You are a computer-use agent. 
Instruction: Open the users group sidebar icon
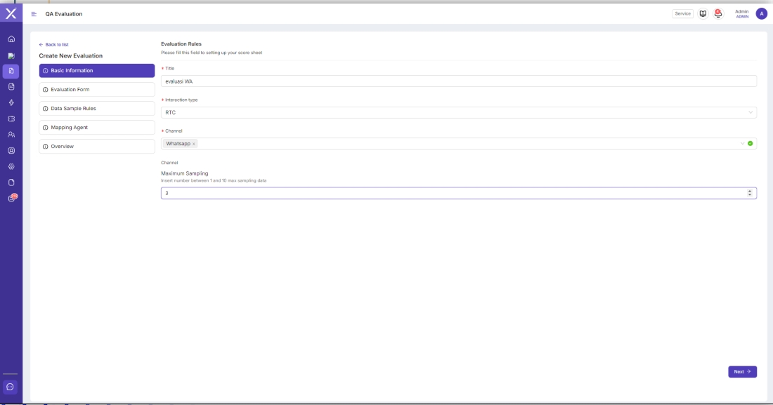tap(11, 134)
